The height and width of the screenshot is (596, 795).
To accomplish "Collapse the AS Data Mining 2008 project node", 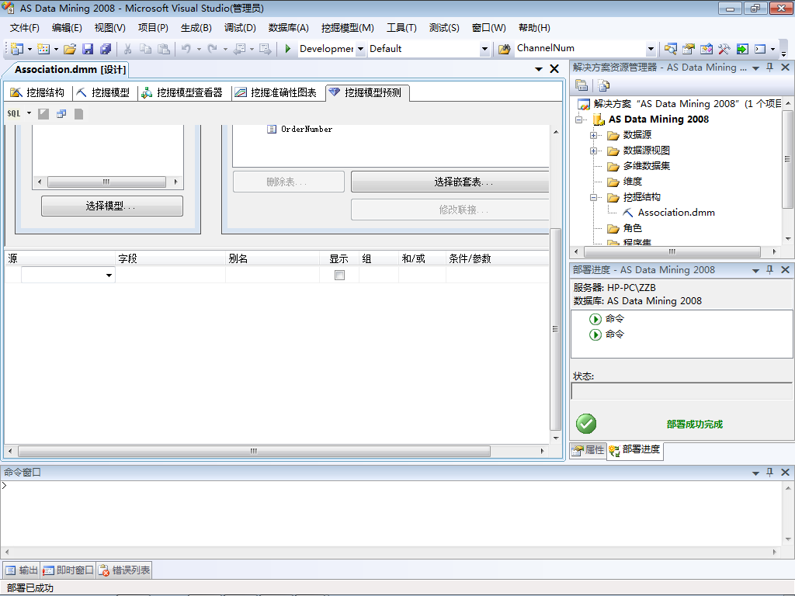I will pyautogui.click(x=578, y=120).
